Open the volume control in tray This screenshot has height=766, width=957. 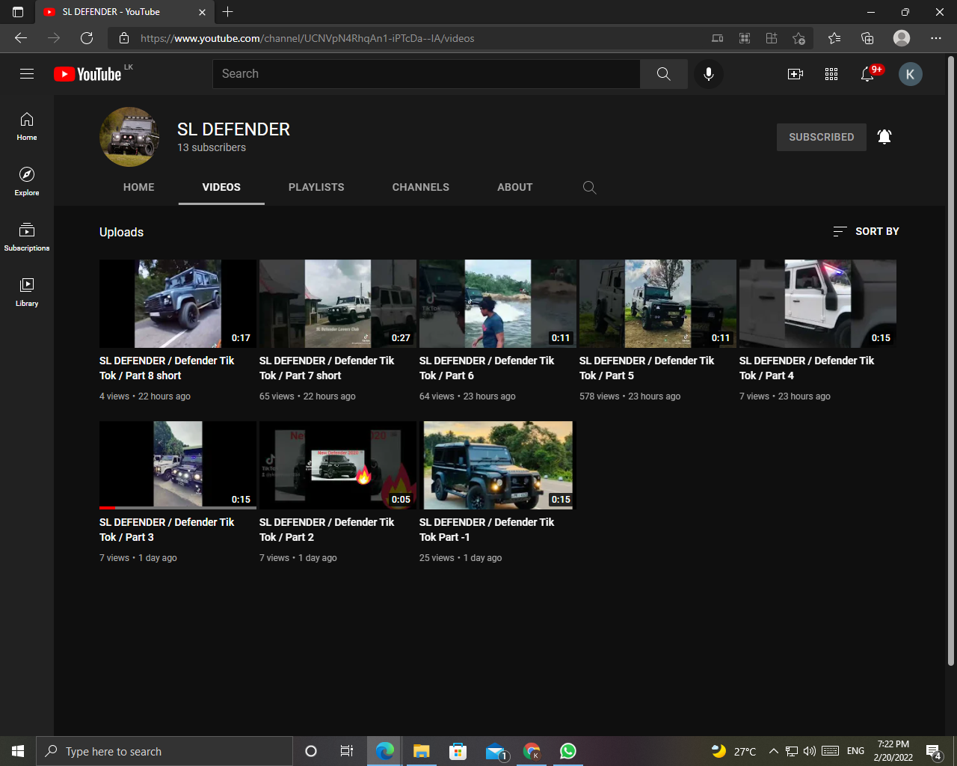coord(810,751)
